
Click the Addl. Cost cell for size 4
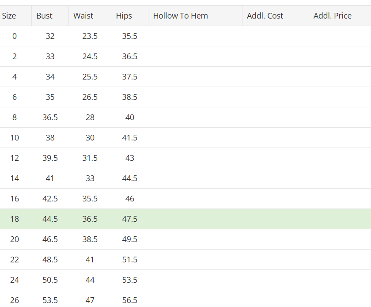[x=275, y=77]
